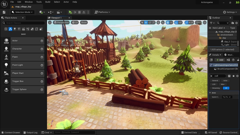
Task: Activate the Translate (move) transform tool
Action: pyautogui.click(x=146, y=22)
